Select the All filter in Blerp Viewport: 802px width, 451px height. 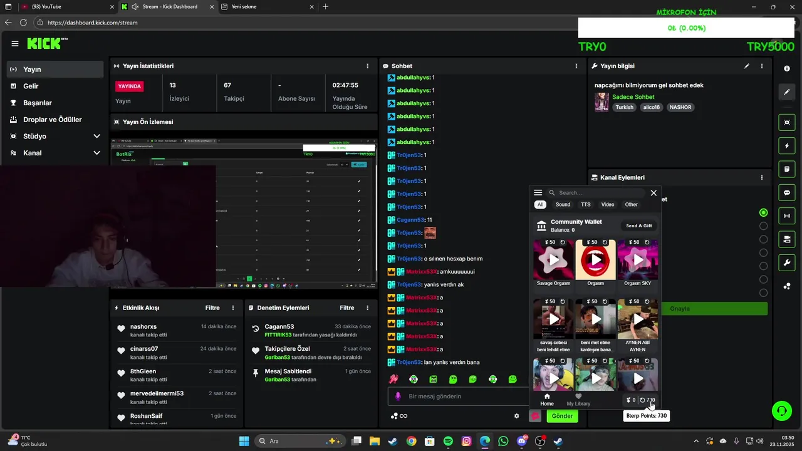(540, 205)
